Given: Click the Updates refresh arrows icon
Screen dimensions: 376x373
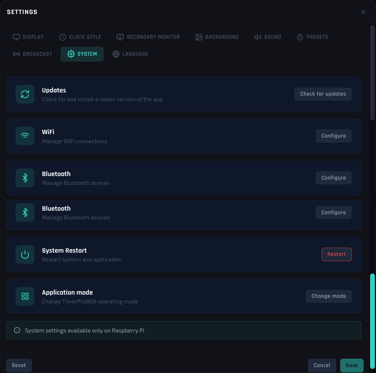Looking at the screenshot, I should click(x=25, y=94).
